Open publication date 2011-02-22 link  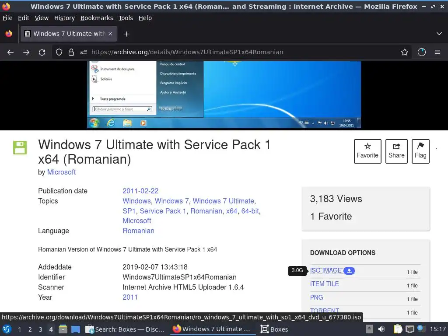tap(140, 191)
